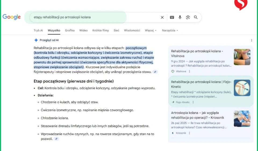
Task: Switch to the Sieć tab
Action: (116, 30)
